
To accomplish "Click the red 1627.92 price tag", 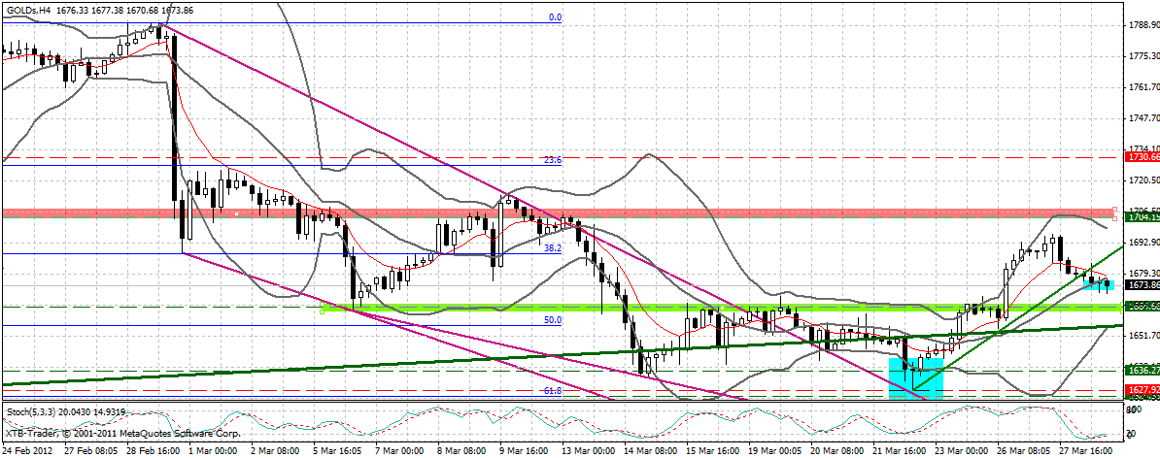I will click(x=1142, y=390).
